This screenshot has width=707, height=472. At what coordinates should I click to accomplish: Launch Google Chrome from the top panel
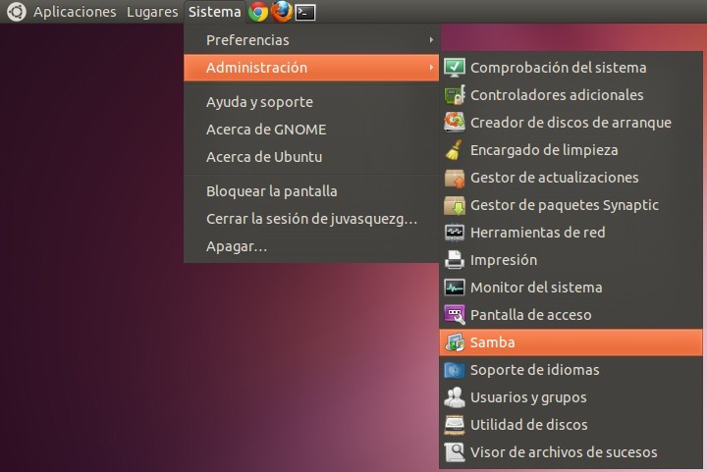(258, 12)
